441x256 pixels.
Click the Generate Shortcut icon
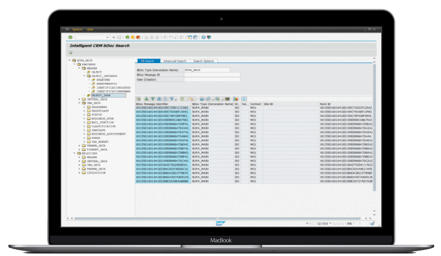pos(195,37)
